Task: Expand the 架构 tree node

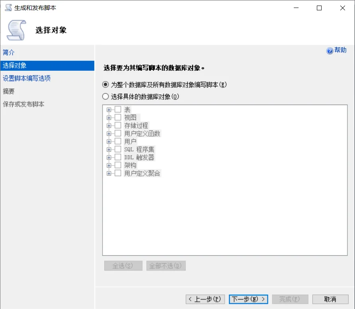Action: coord(109,165)
